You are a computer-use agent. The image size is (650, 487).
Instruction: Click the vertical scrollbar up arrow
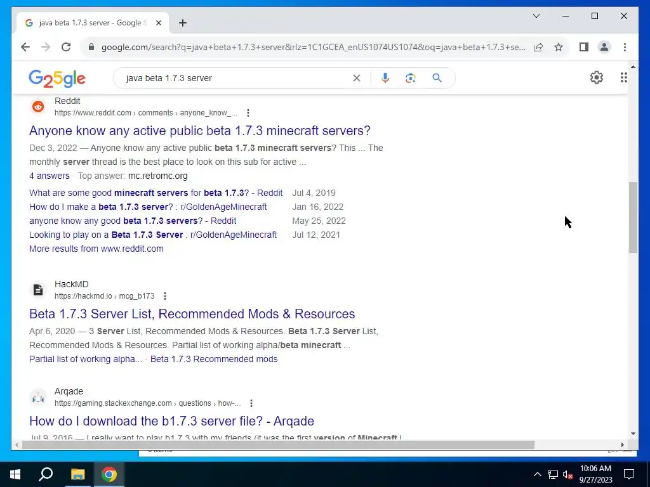click(x=633, y=66)
